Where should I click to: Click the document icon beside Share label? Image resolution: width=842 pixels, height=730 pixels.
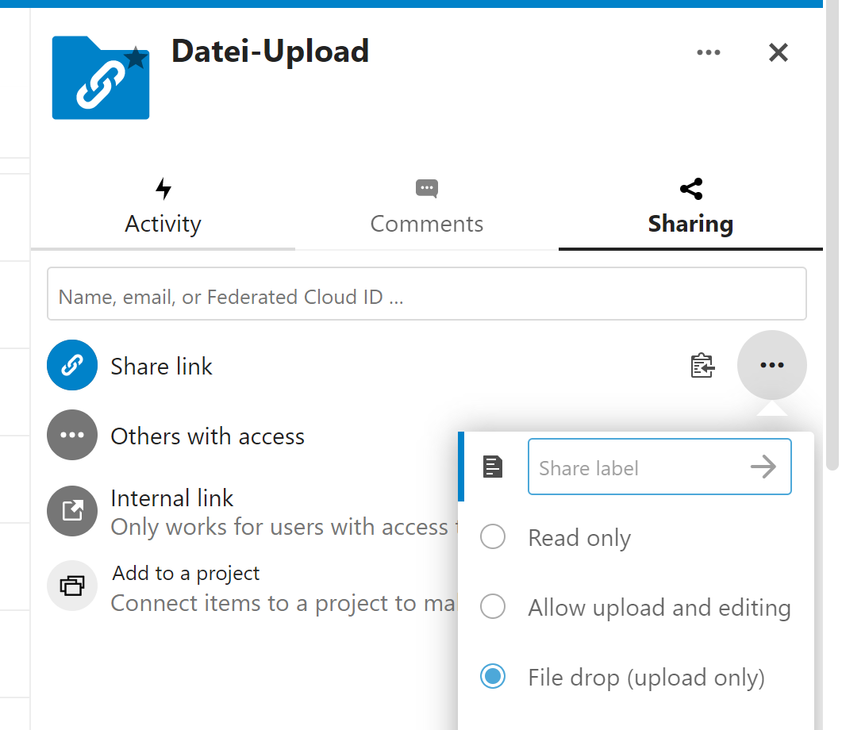492,467
